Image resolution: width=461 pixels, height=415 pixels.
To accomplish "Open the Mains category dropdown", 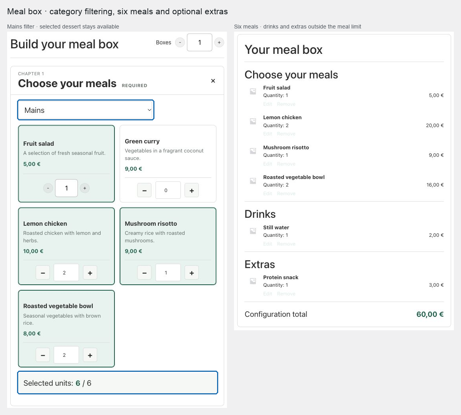I will point(86,110).
